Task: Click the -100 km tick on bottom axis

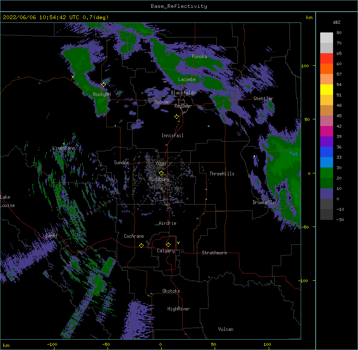Action: tap(52, 344)
